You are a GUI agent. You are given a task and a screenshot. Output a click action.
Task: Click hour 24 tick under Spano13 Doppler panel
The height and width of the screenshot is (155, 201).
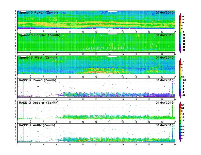175,54
